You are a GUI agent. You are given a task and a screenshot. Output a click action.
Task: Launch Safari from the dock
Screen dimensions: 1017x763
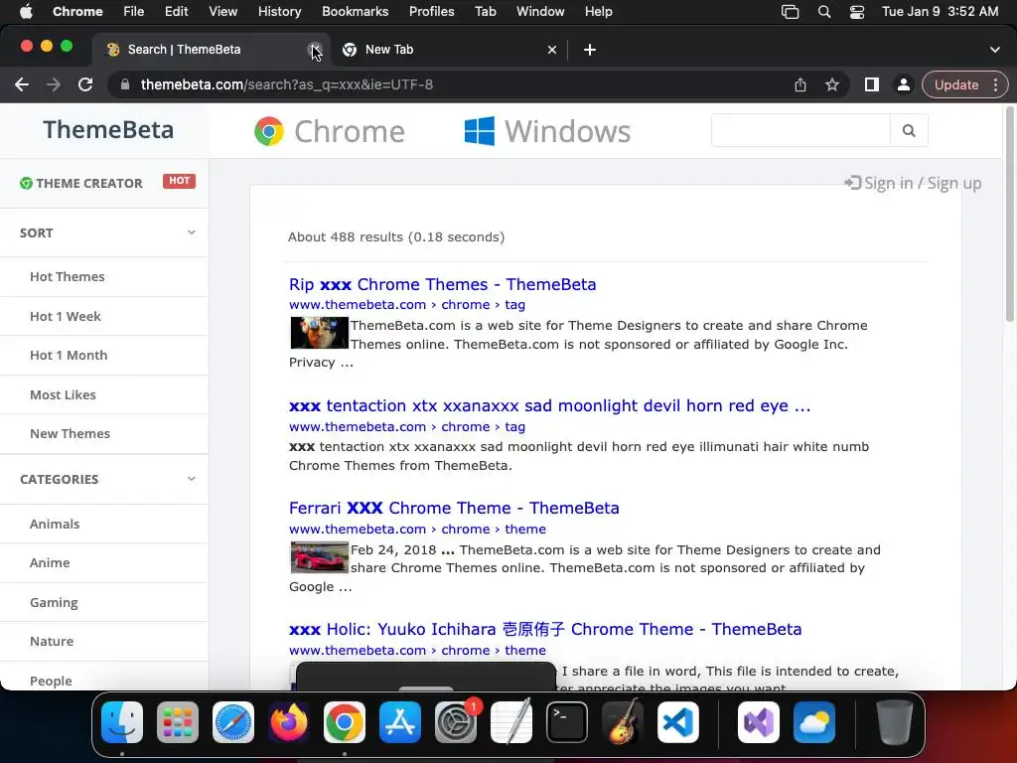pyautogui.click(x=232, y=722)
